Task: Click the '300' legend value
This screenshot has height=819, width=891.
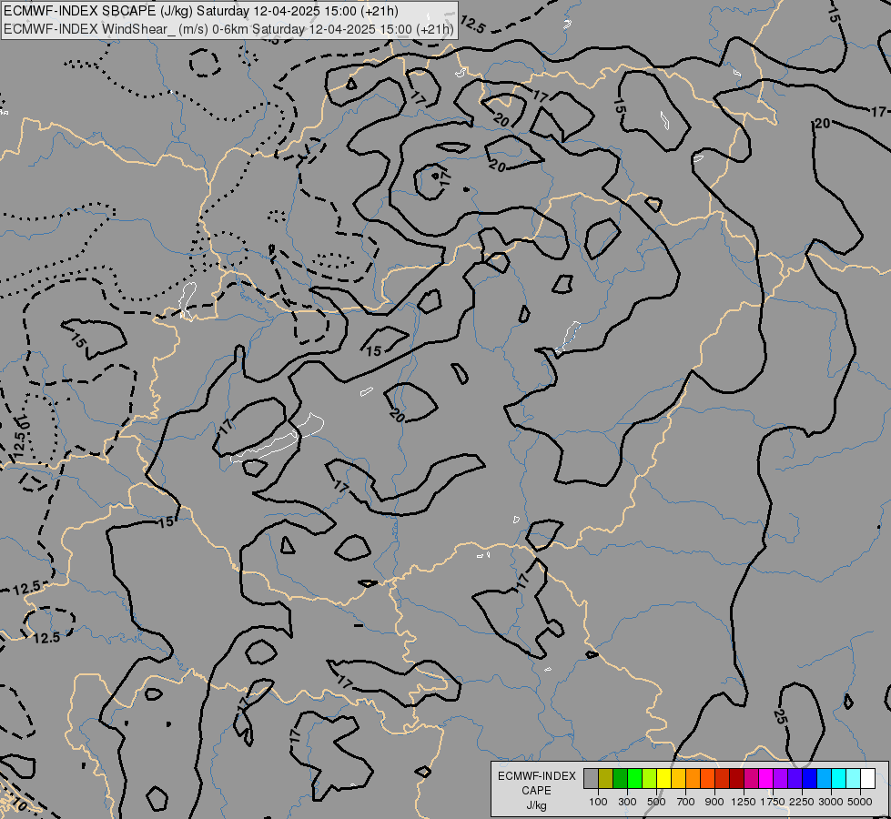Action: [627, 802]
